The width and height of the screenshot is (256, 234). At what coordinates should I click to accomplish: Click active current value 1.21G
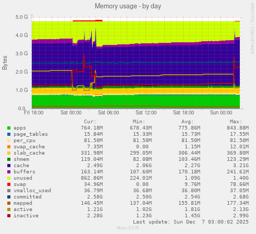[x=95, y=209]
